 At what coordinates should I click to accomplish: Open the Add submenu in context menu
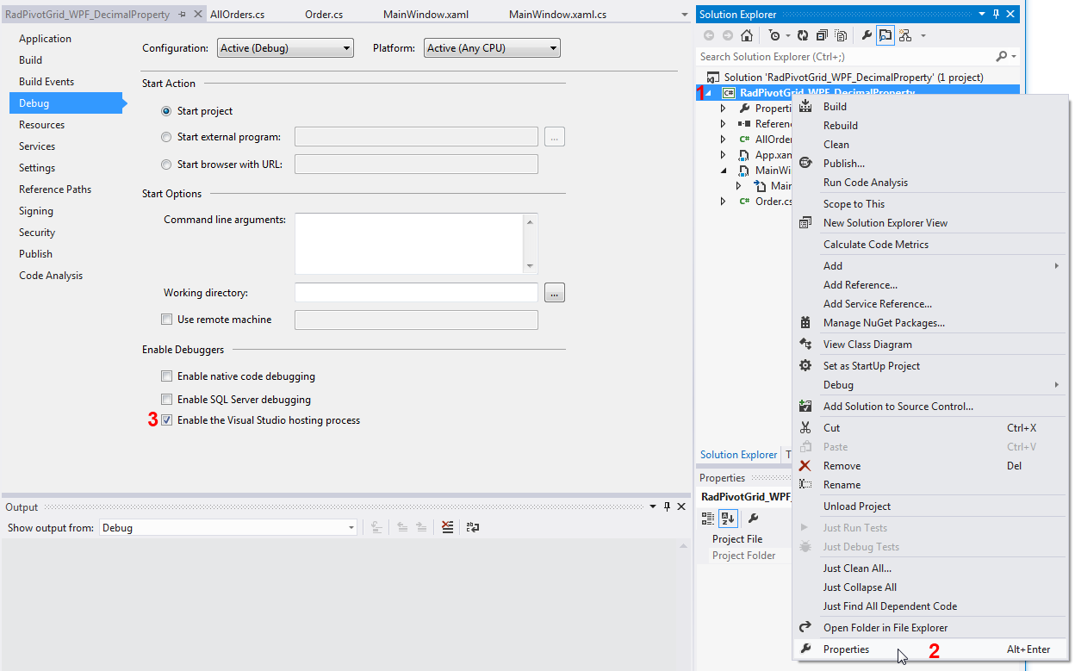point(929,266)
